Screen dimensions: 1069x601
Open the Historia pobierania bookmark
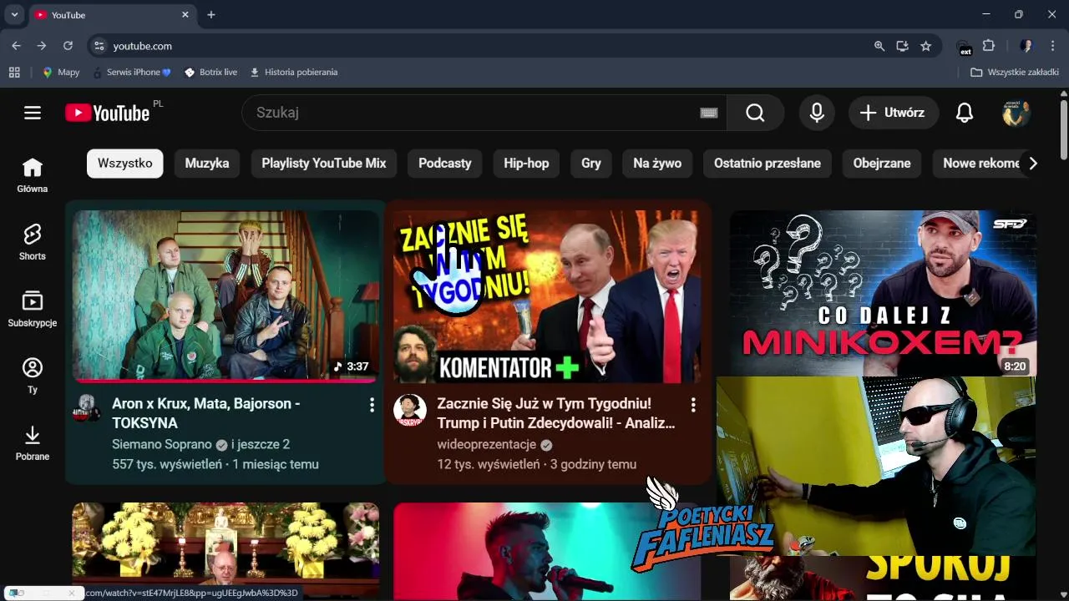[x=293, y=72]
